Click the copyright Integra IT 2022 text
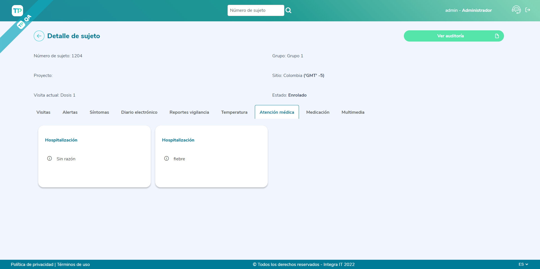The height and width of the screenshot is (269, 540). click(x=304, y=264)
